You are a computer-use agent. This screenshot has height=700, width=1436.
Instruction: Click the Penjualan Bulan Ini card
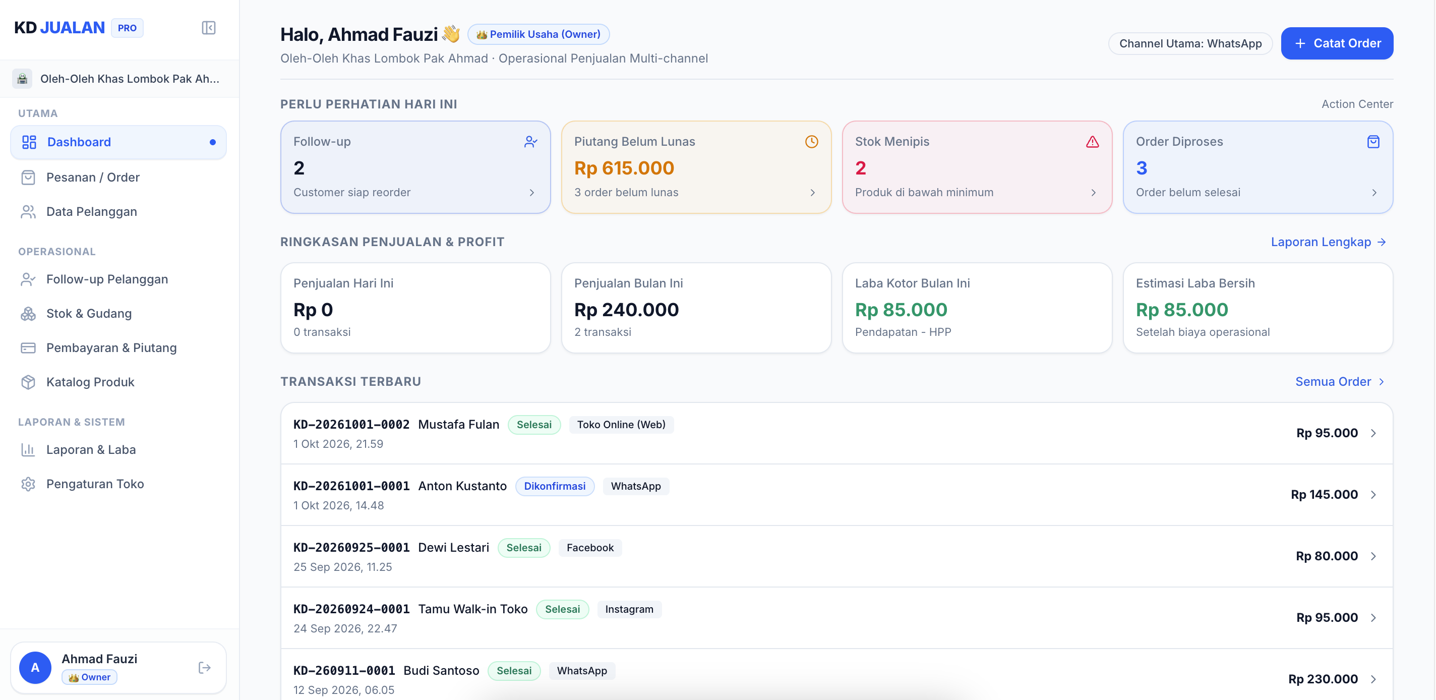696,308
